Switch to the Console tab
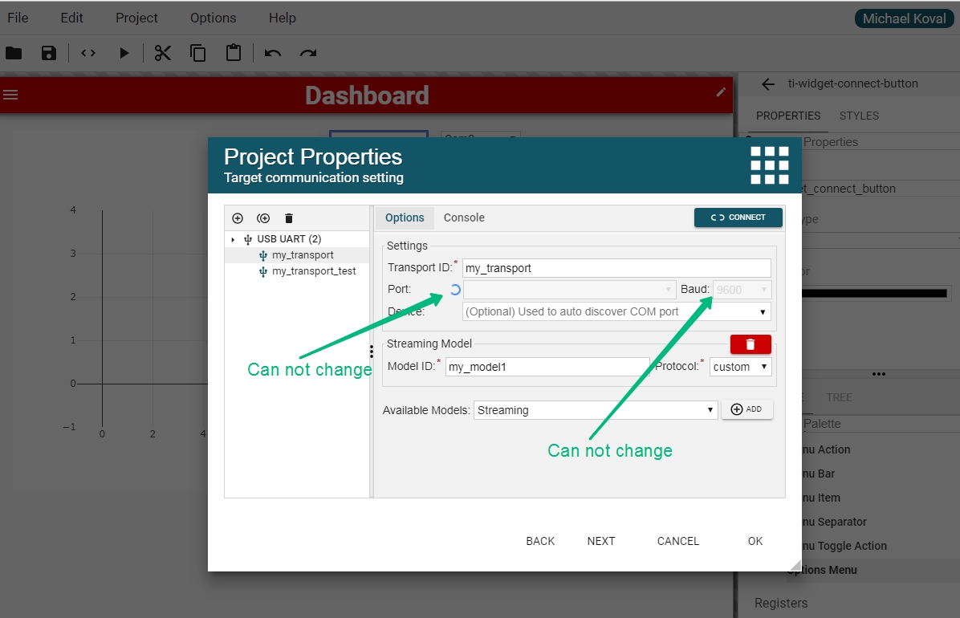The image size is (960, 618). coord(464,218)
